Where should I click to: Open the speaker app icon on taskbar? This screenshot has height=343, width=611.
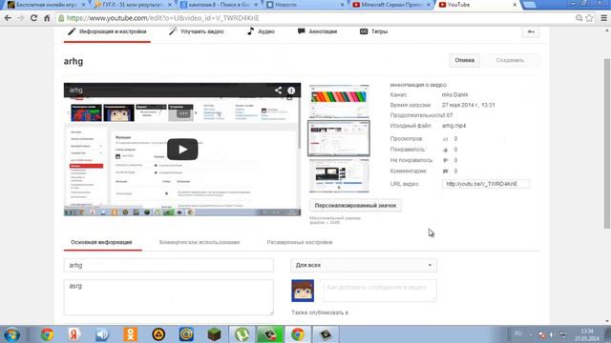click(102, 334)
